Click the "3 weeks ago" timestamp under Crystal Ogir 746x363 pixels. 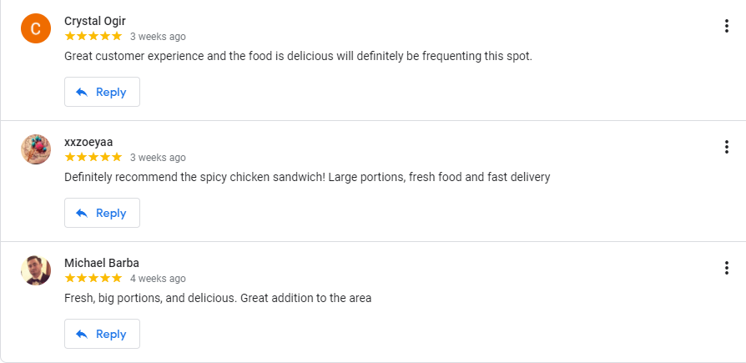[x=158, y=37]
